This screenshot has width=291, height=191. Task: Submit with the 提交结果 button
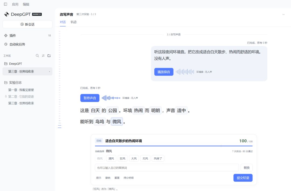243,178
